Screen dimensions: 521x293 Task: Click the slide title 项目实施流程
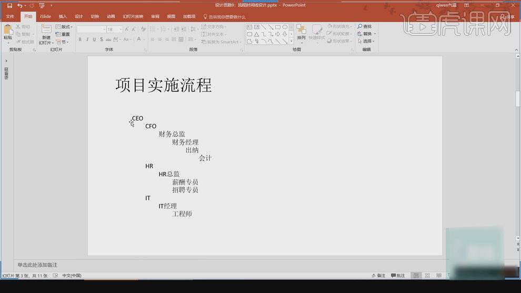click(x=164, y=85)
